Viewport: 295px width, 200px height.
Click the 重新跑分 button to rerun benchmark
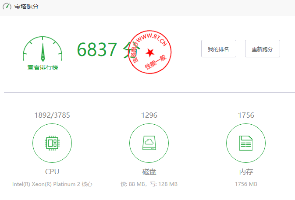pos(263,49)
